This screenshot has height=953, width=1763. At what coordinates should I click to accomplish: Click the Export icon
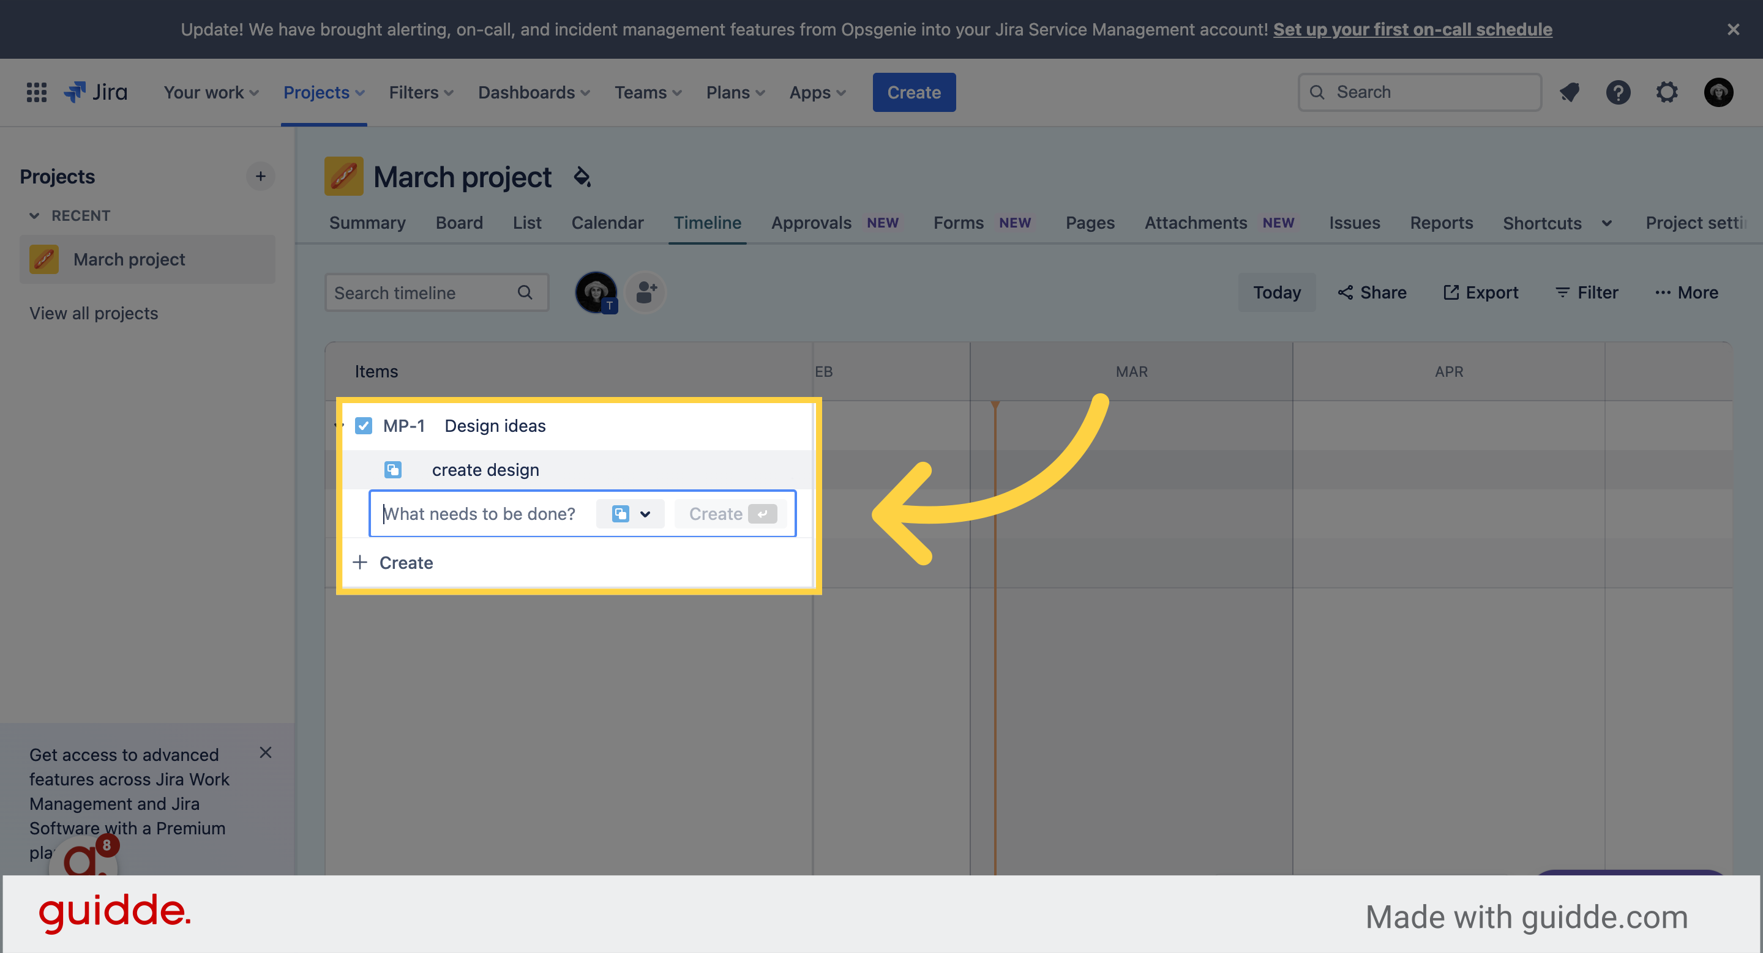point(1452,292)
